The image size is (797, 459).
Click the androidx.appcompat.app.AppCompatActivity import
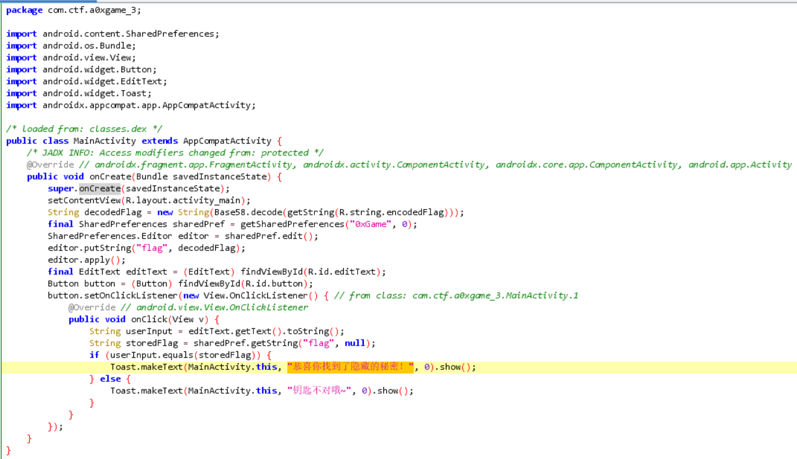tap(149, 105)
